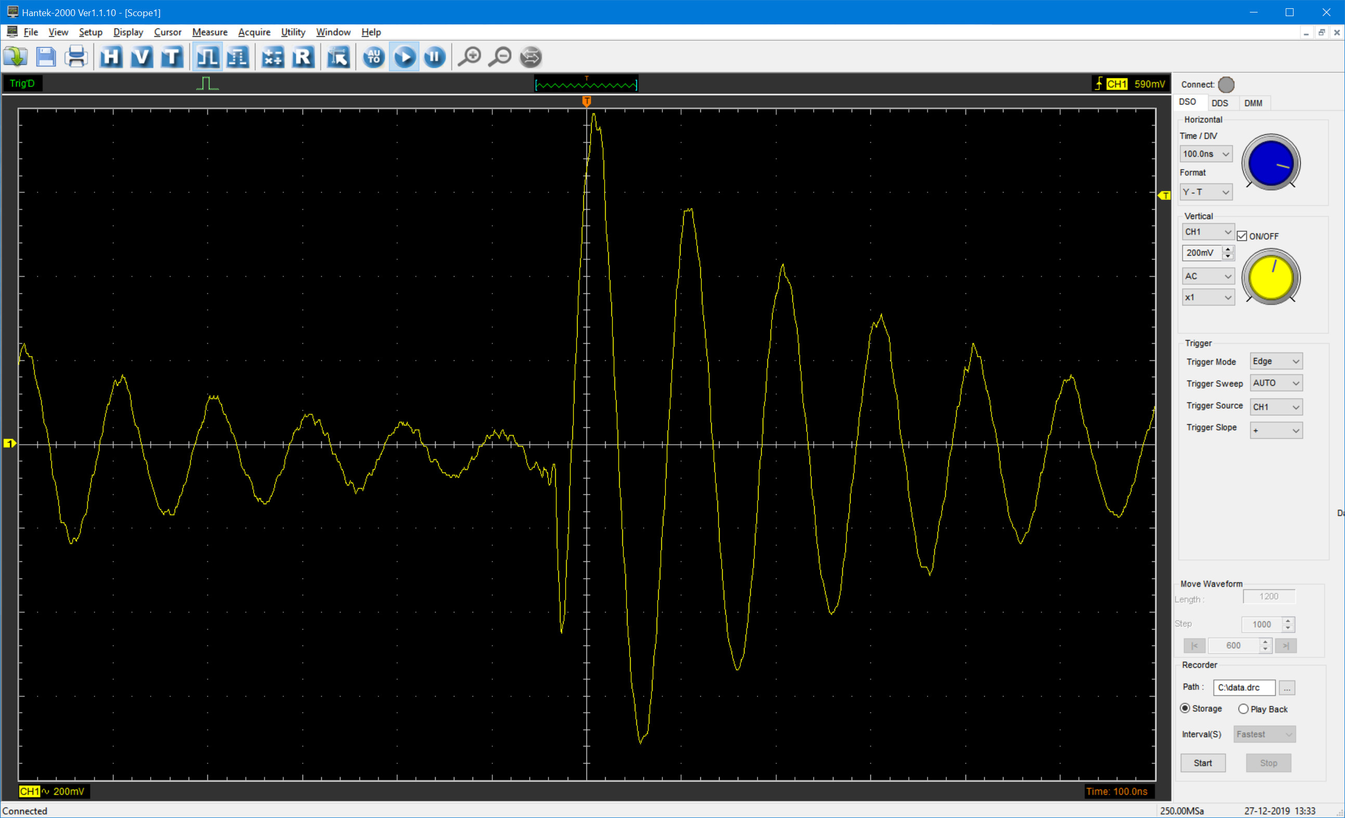Open the Vertical CH1 channel dropdown

[1208, 232]
